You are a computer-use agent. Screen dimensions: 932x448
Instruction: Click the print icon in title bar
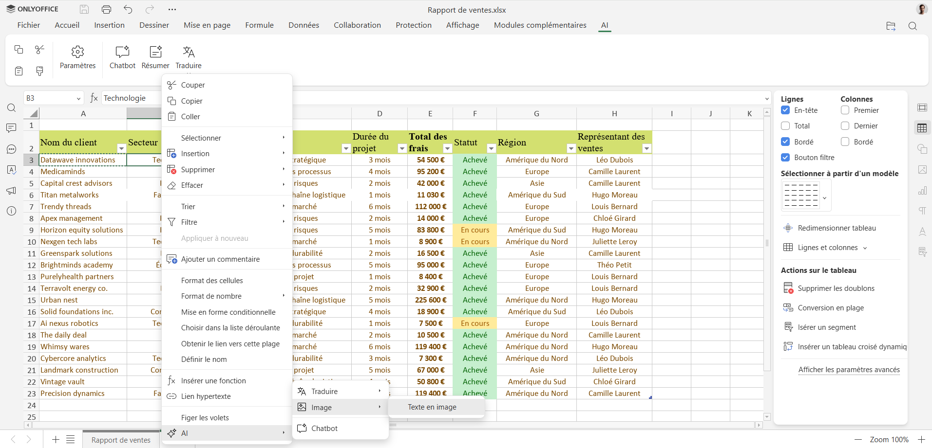[106, 9]
